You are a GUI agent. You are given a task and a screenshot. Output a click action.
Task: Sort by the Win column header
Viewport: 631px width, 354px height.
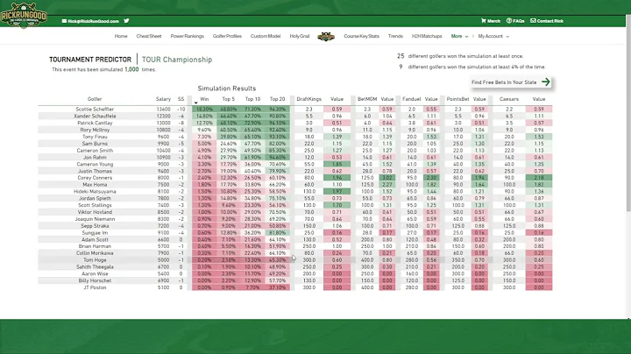tap(204, 99)
